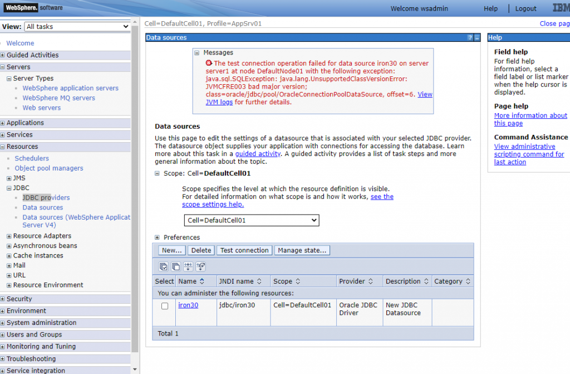Screen dimensions: 570x374
Task: Sort table by Name column arrows
Action: point(202,281)
